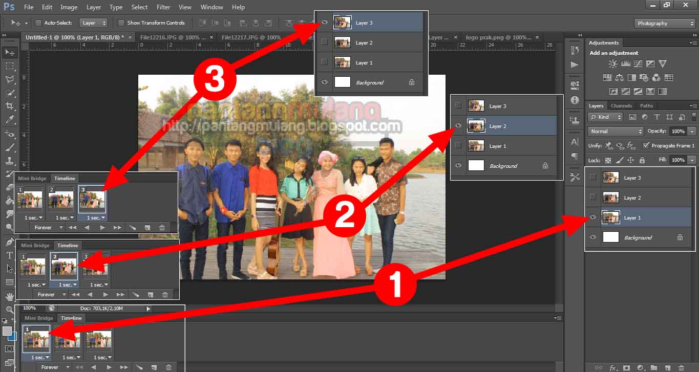The height and width of the screenshot is (372, 699).
Task: Duplicate the selected frame in the bottom timeline
Action: click(x=154, y=367)
